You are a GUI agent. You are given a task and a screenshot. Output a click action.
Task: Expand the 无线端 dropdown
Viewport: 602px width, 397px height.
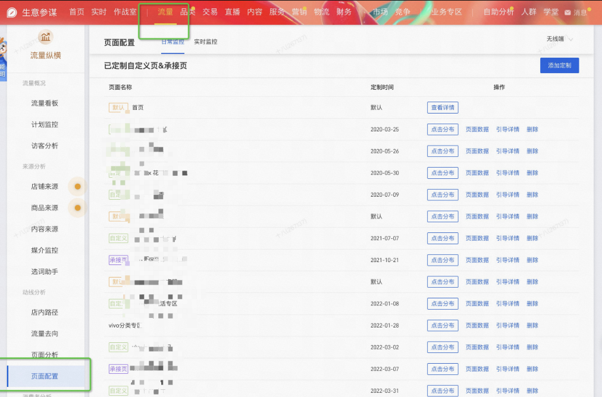coord(559,39)
